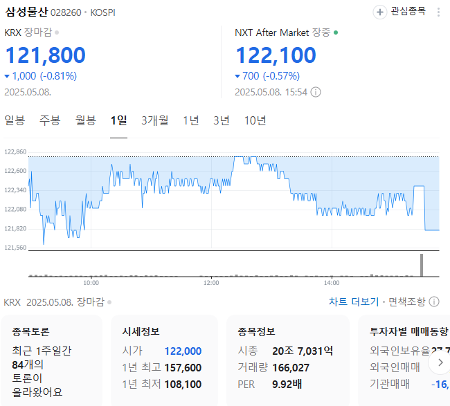Click the KRX price 121,800
Image resolution: width=450 pixels, height=406 pixels.
pyautogui.click(x=45, y=55)
